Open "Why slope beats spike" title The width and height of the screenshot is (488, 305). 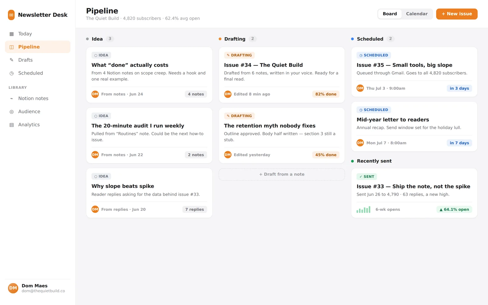[123, 186]
